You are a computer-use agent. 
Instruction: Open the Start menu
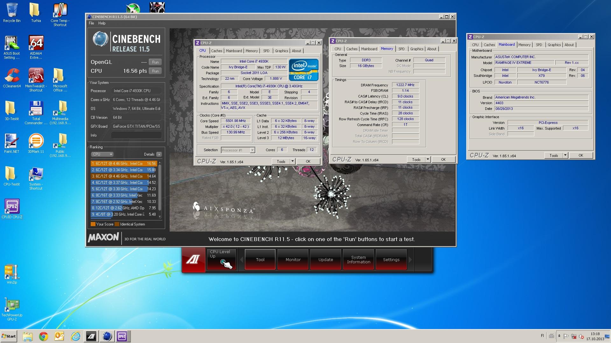pos(9,336)
